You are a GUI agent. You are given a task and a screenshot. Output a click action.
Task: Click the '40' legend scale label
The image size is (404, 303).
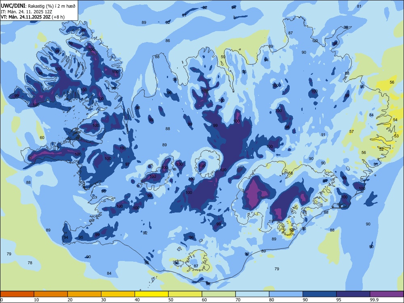137,300
